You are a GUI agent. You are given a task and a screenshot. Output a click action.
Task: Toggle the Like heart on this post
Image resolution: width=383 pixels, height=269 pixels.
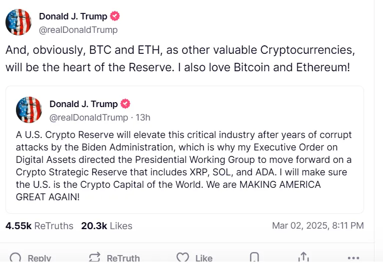coord(183,258)
